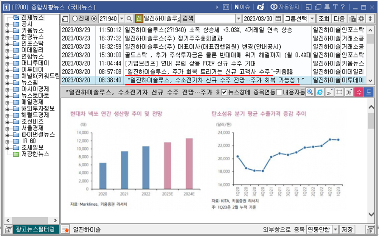
Task: Click the T font size icon
Action: (335, 7)
